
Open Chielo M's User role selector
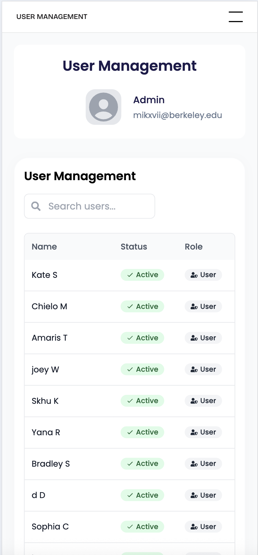coord(203,306)
